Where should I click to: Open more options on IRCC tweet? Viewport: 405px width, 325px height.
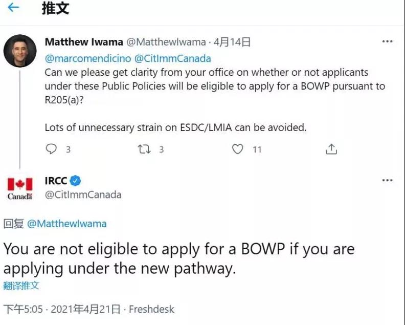(388, 181)
